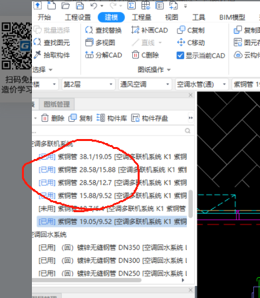
Task: Click the 批量选择 tool
Action: pyautogui.click(x=52, y=30)
